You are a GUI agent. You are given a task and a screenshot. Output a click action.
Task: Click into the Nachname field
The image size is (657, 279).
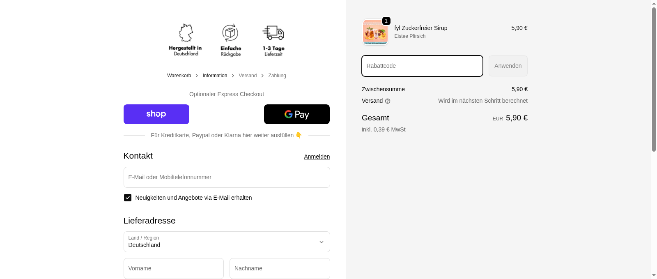pos(280,268)
